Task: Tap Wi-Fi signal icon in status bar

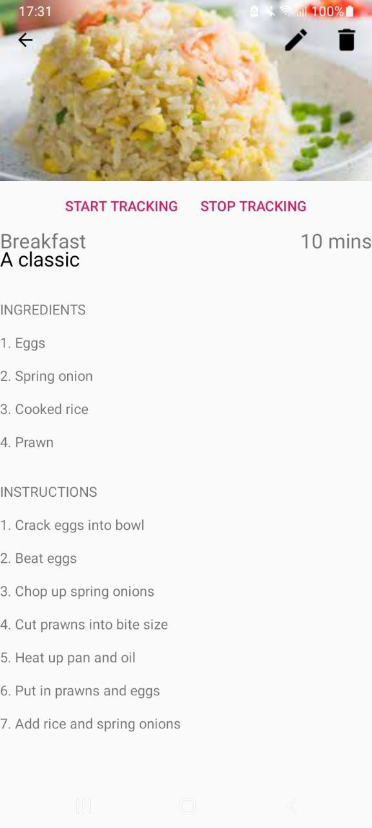Action: (285, 11)
